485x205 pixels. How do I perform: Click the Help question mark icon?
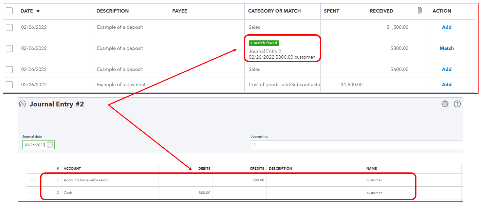(457, 104)
